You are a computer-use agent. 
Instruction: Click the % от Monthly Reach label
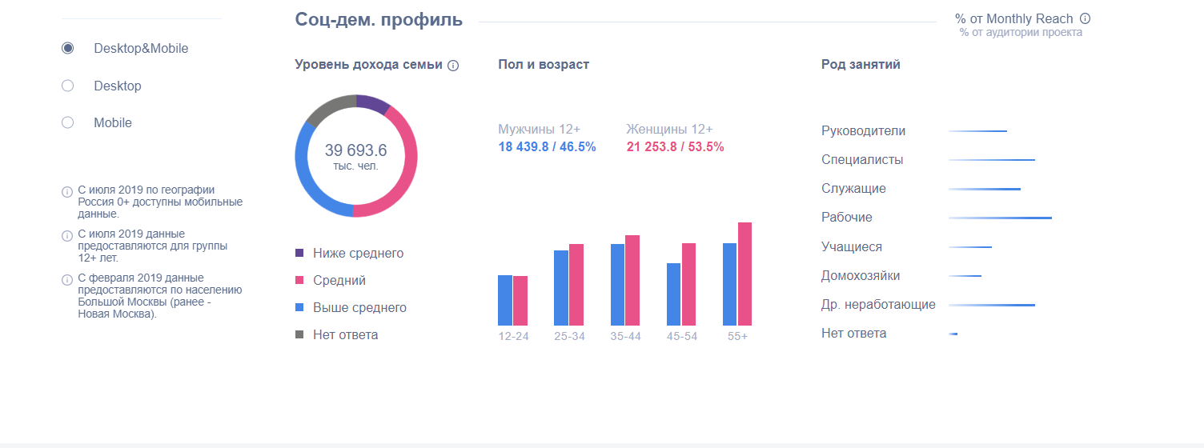1013,18
